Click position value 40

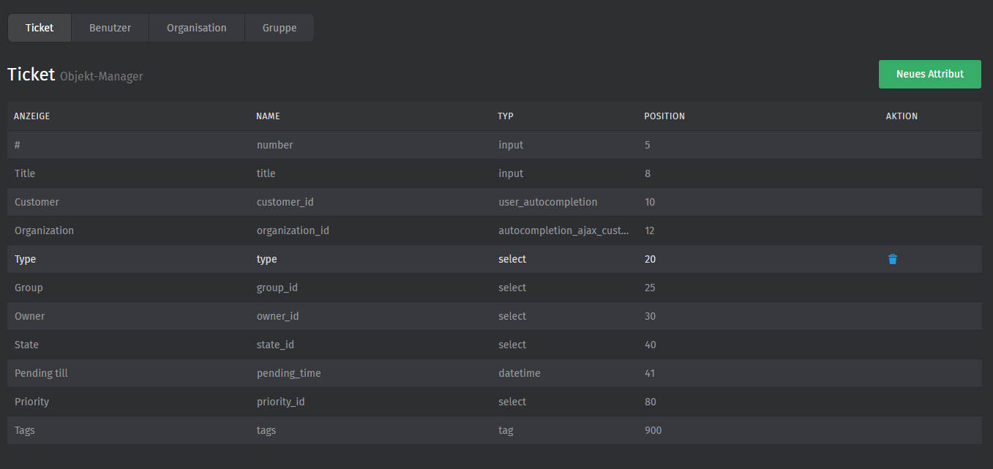point(651,345)
